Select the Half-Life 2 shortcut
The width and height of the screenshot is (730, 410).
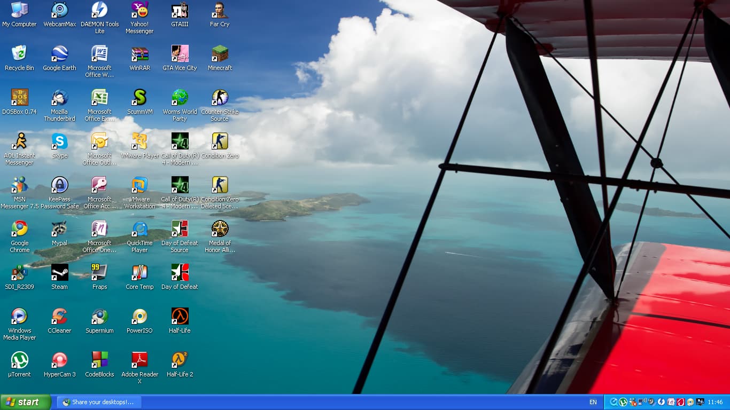pyautogui.click(x=180, y=360)
